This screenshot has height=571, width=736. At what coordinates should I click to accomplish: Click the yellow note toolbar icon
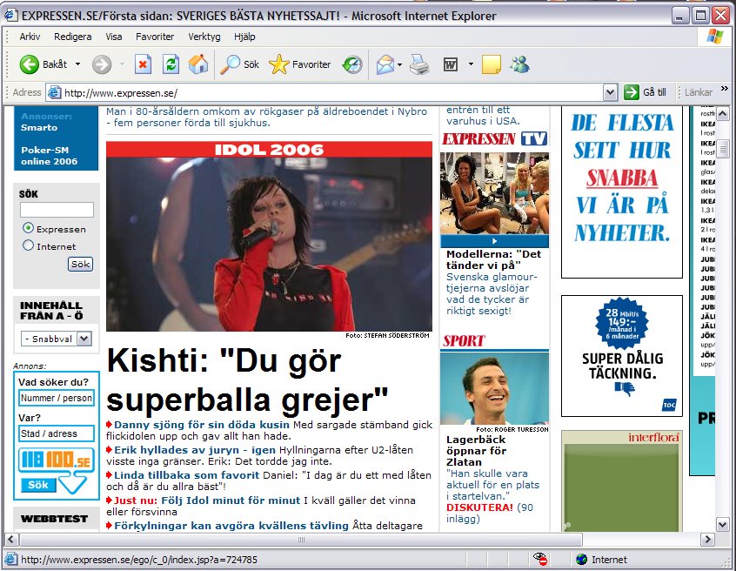click(x=491, y=64)
